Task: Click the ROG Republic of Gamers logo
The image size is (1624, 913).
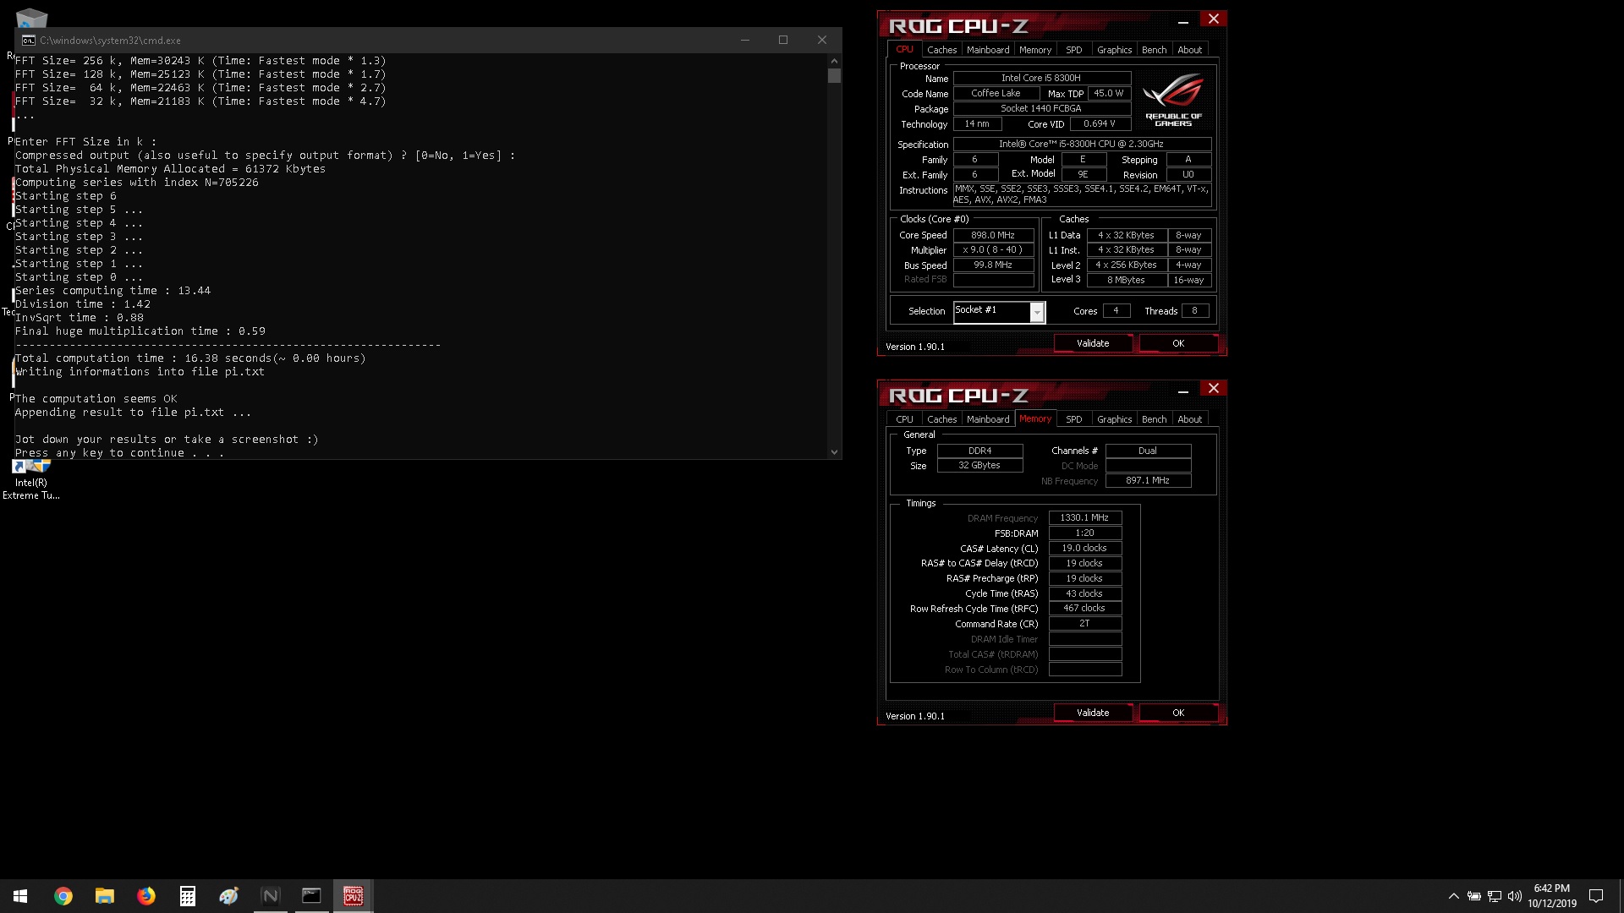Action: pos(1173,100)
